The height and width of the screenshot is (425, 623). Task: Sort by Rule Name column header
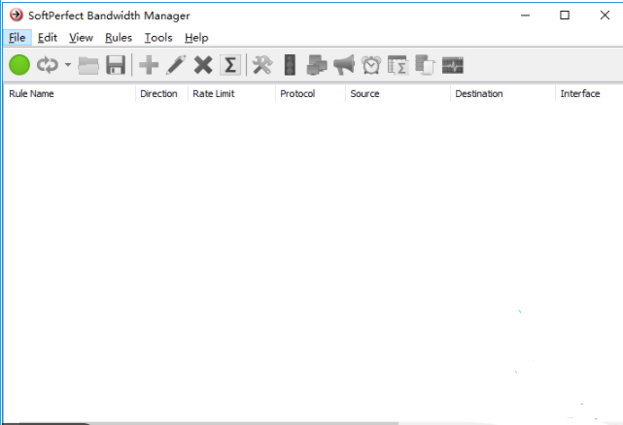pos(69,94)
